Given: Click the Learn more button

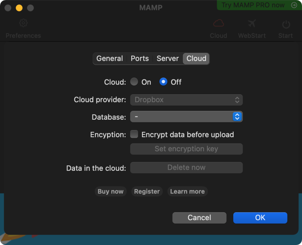Looking at the screenshot, I should tap(187, 191).
